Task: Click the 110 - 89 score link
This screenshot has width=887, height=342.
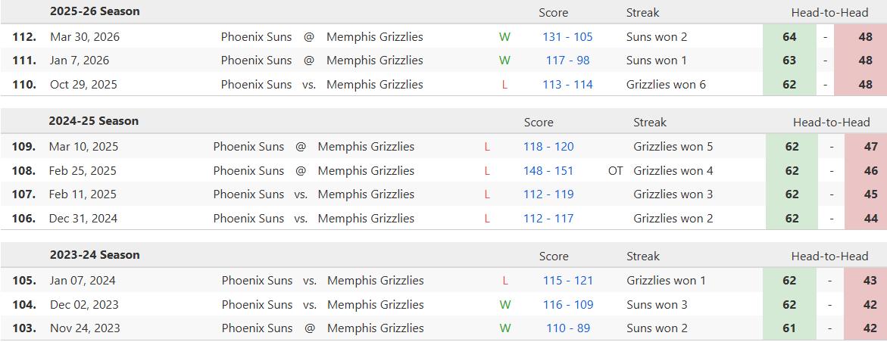Action: point(567,328)
